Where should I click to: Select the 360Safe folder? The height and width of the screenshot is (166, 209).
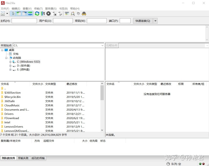[x=10, y=101]
